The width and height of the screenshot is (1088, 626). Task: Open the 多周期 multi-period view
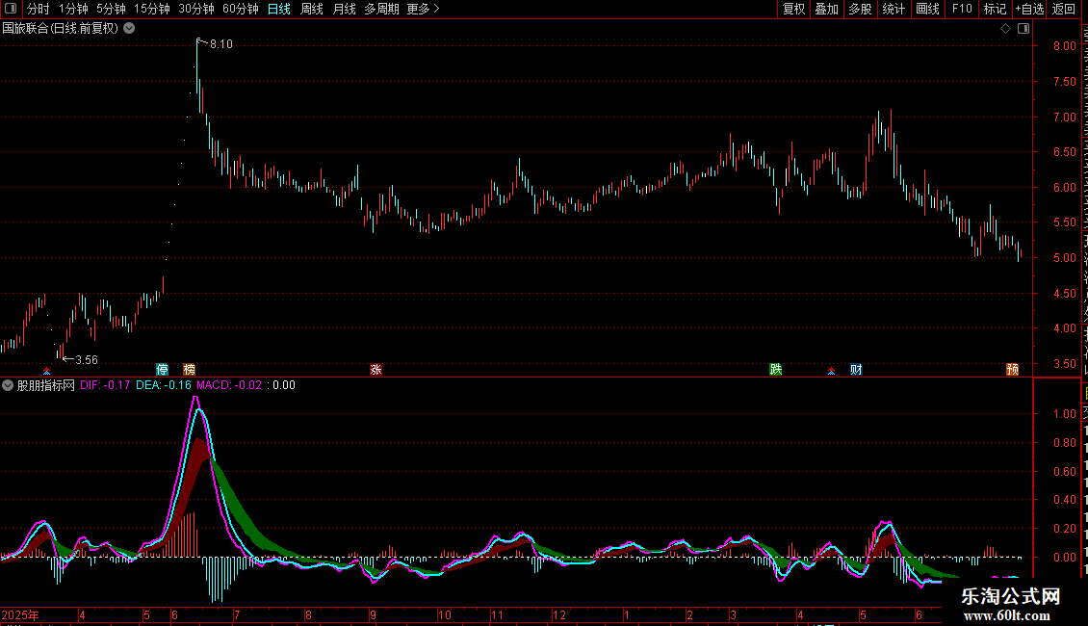coord(381,9)
